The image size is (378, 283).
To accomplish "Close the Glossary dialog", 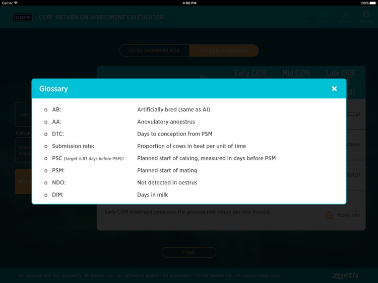I will pos(334,89).
